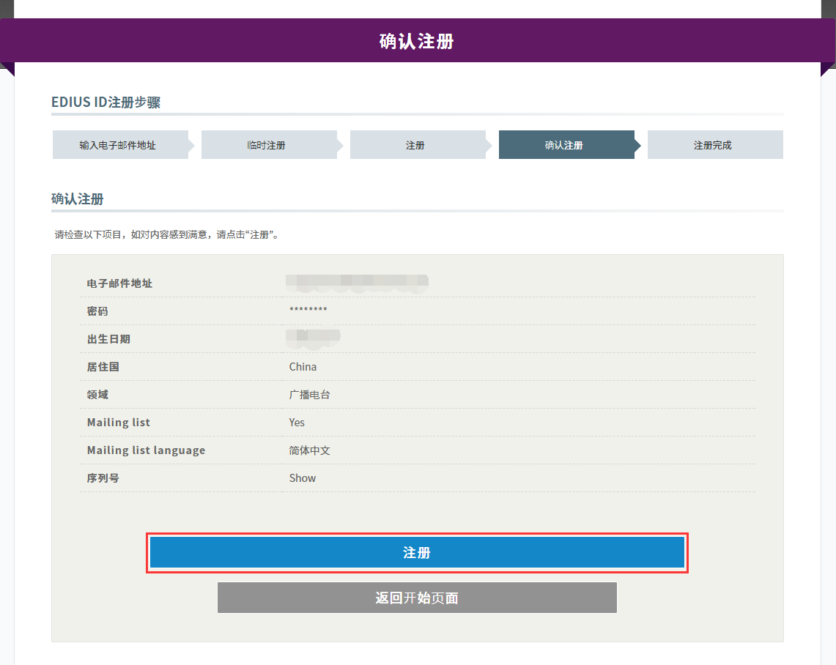
Task: Click the 序列号 label
Action: [x=103, y=478]
